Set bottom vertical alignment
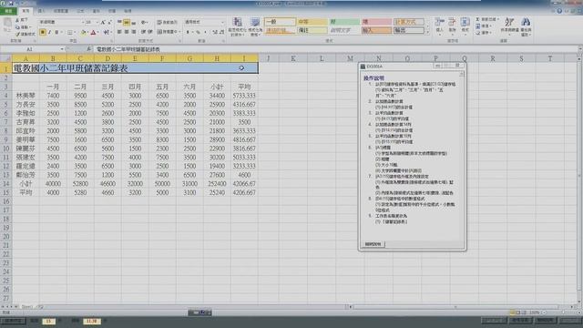 point(134,22)
